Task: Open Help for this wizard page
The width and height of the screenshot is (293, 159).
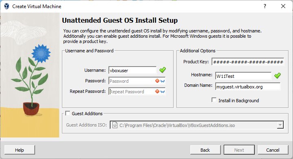Action: tap(20, 150)
